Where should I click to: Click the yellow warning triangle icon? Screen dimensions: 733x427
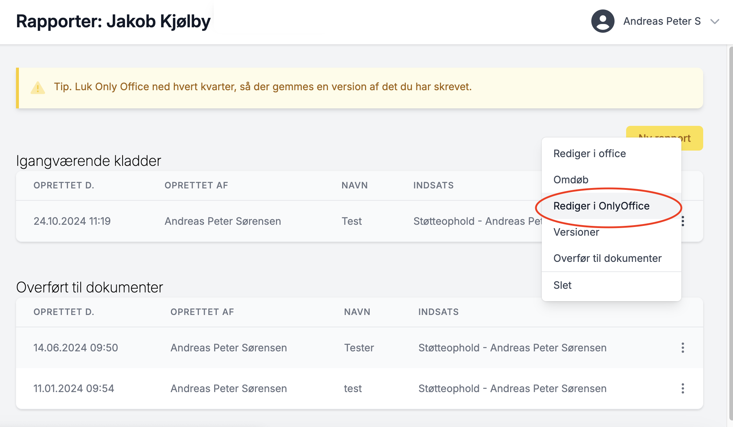point(38,88)
